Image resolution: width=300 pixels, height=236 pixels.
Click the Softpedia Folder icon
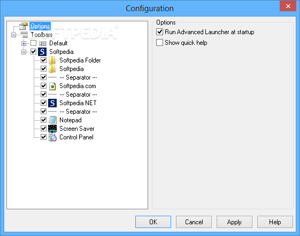coord(52,60)
